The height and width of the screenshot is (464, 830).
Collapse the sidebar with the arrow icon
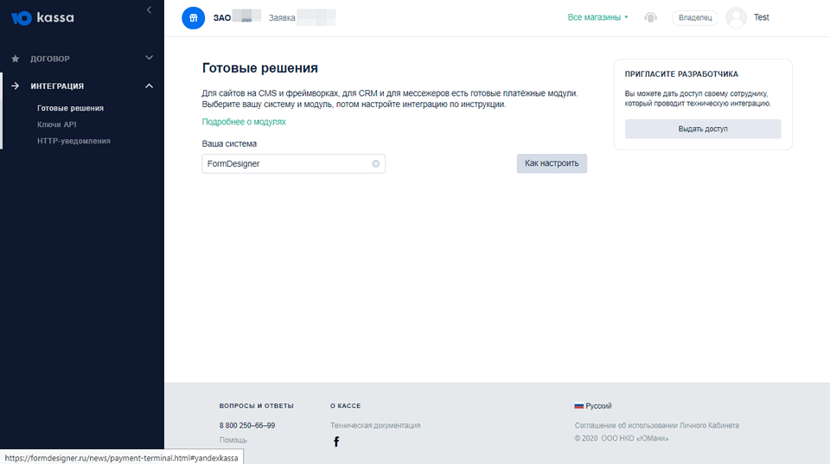tap(149, 10)
